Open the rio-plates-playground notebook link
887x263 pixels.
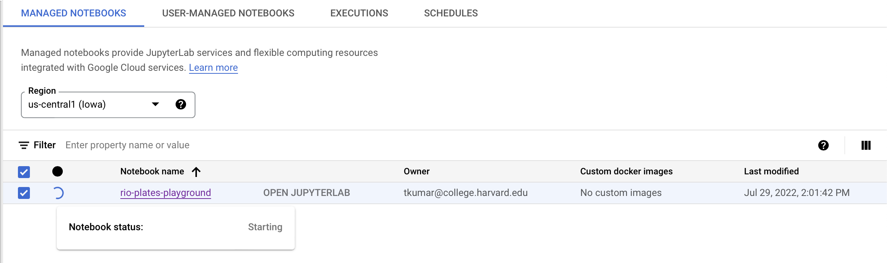point(166,193)
